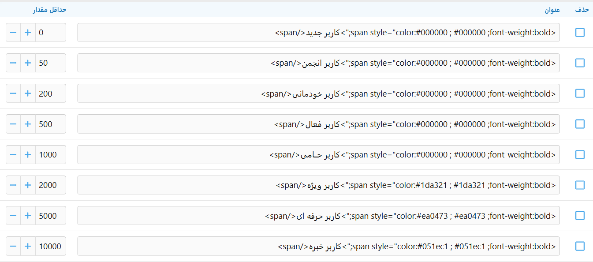Click plus icon beside the 200 value
Screen dimensions: 593x262
coord(28,94)
